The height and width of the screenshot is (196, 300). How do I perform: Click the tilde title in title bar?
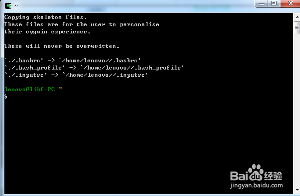(16, 6)
